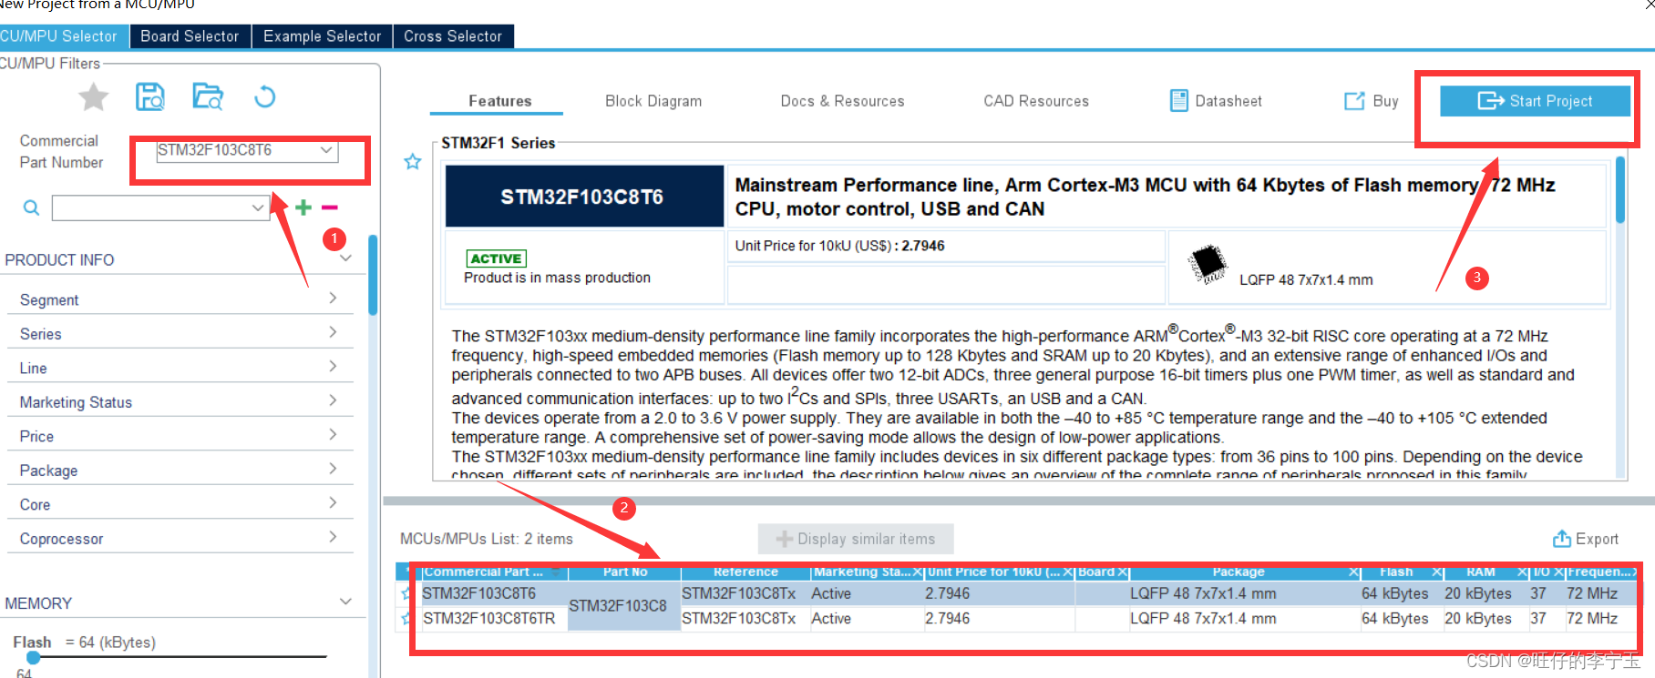Viewport: 1655px width, 678px height.
Task: Switch to Board Selector tab
Action: [190, 36]
